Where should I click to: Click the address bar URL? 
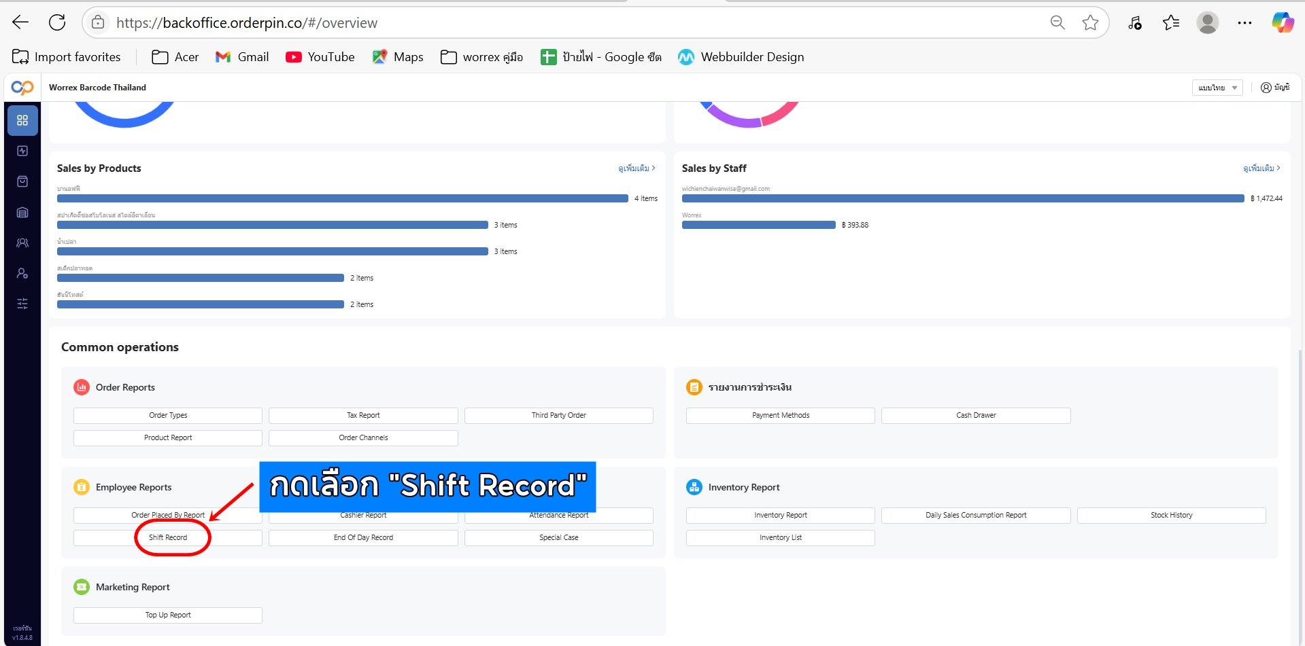247,23
